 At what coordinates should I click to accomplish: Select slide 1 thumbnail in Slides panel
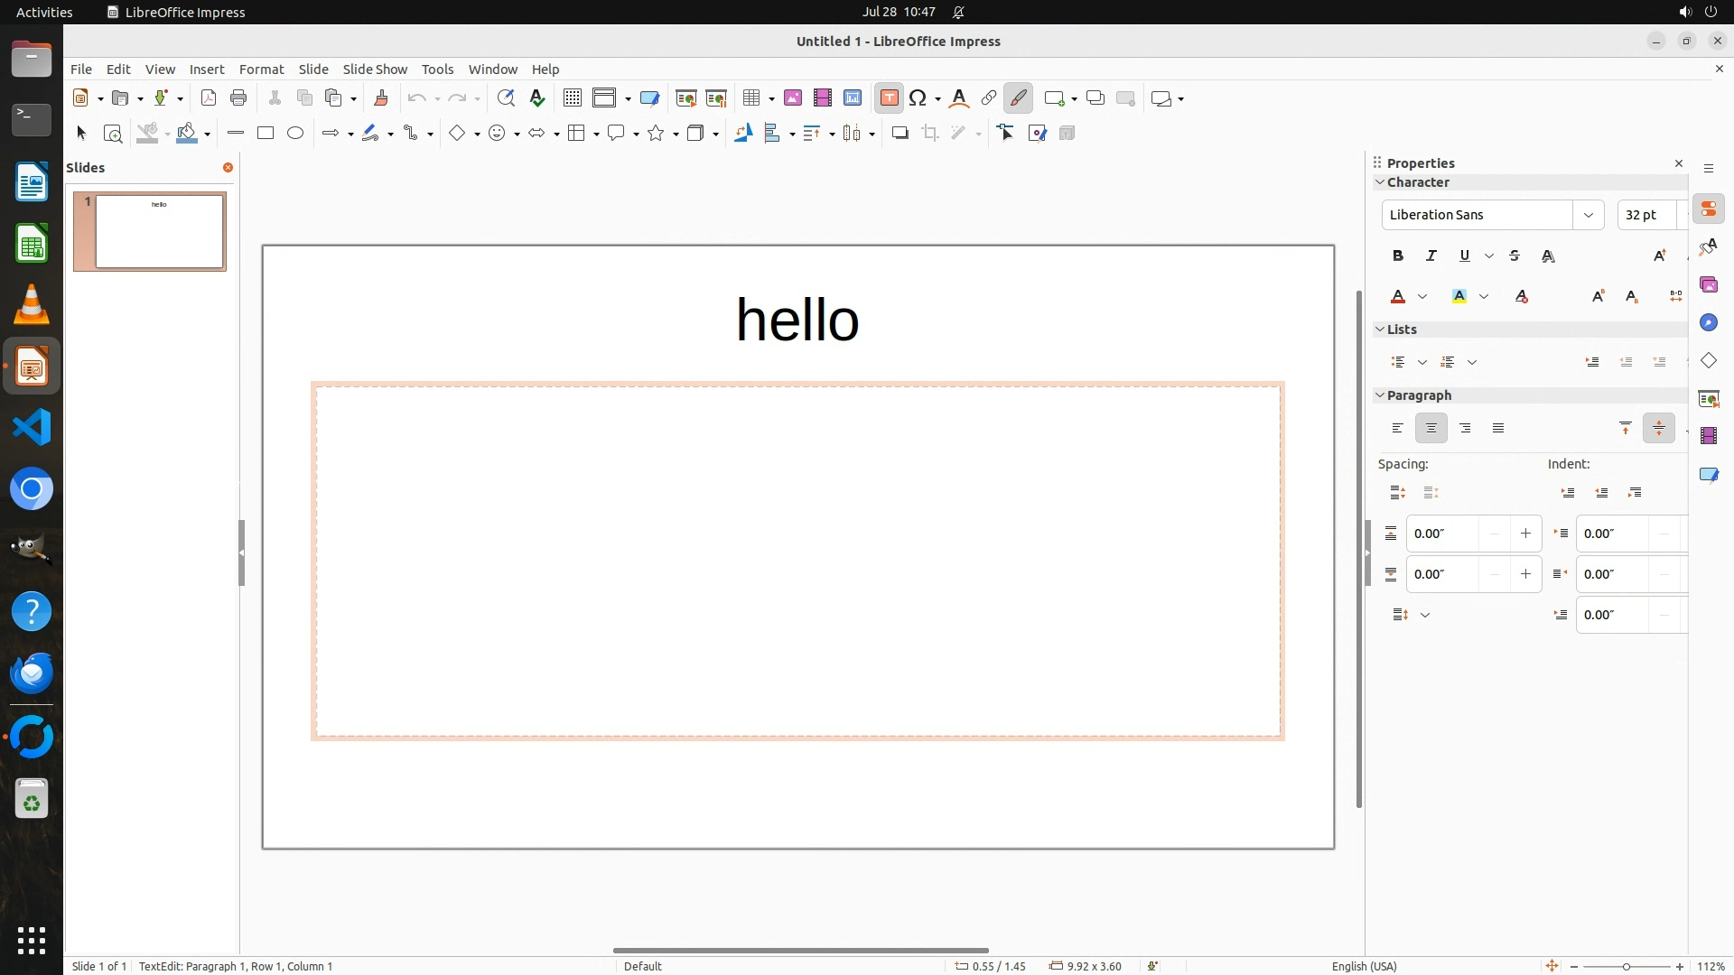click(159, 232)
